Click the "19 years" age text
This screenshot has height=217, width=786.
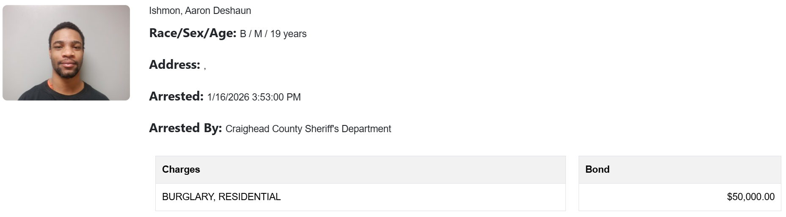[288, 34]
